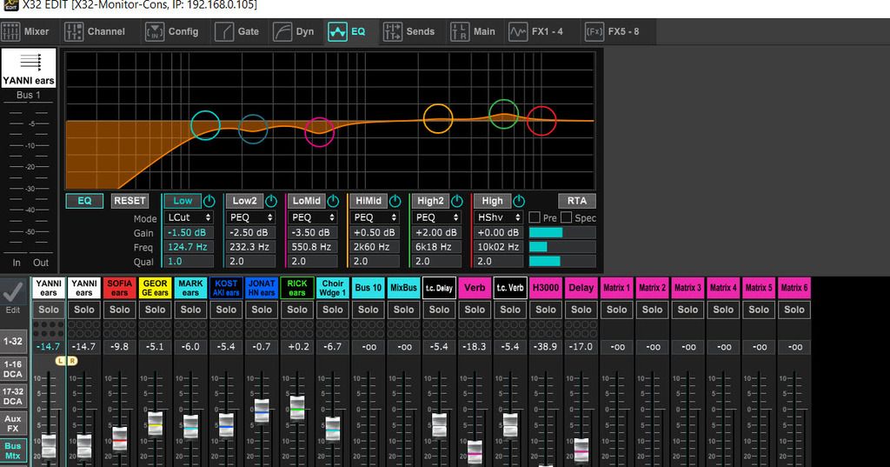Solo the SOFIA ears bus
Image resolution: width=890 pixels, height=467 pixels.
120,310
